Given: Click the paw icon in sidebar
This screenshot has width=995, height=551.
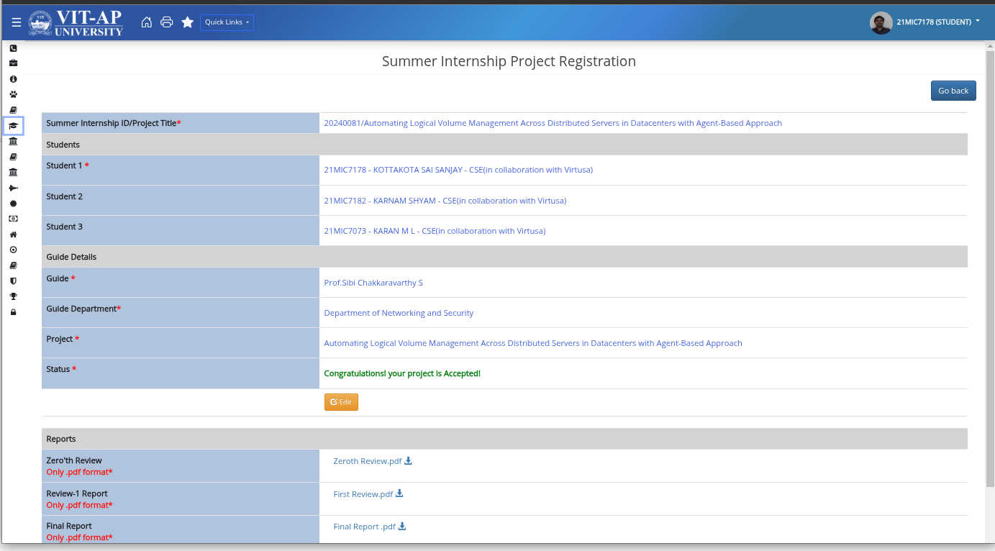Looking at the screenshot, I should point(13,94).
